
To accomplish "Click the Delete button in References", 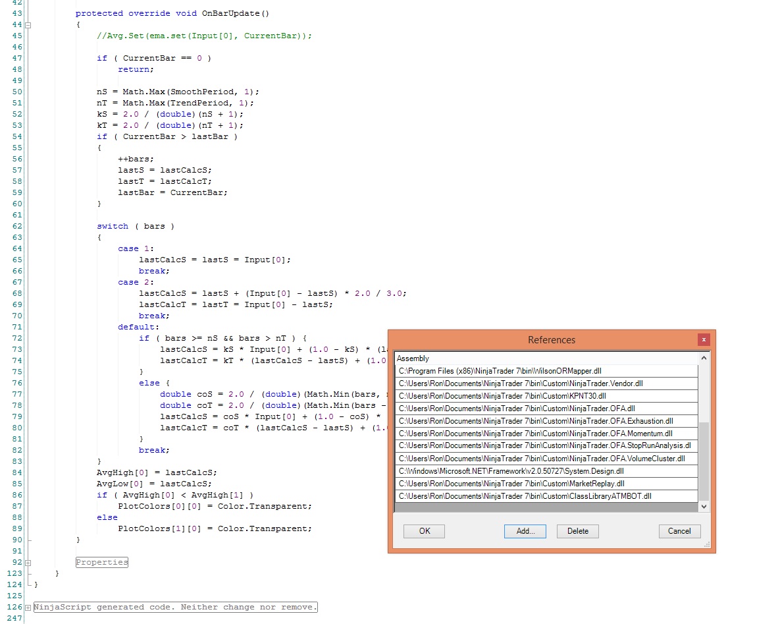I will click(x=577, y=531).
